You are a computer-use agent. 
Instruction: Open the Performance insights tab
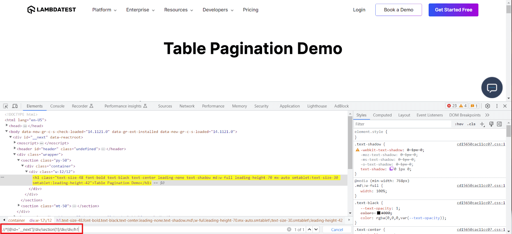(x=126, y=106)
